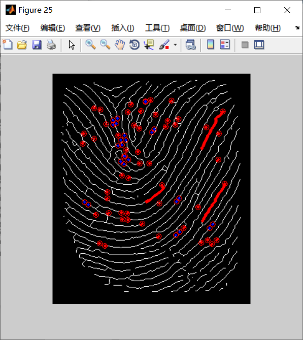Viewport: 303px width, 340px height.
Task: Select the Pan hand tool
Action: click(x=120, y=45)
